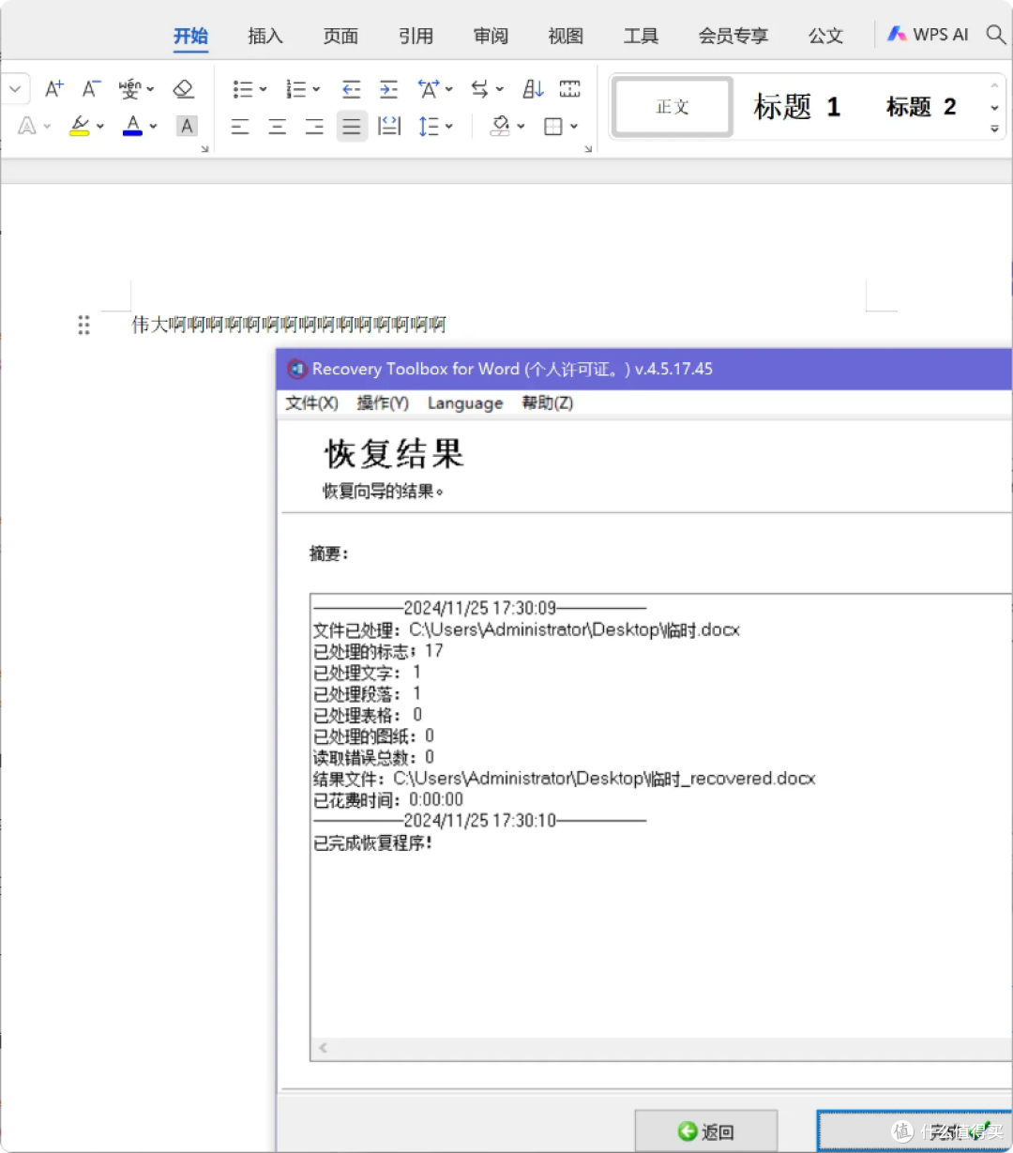Expand the font size dropdown arrow
1013x1153 pixels.
pyautogui.click(x=14, y=89)
